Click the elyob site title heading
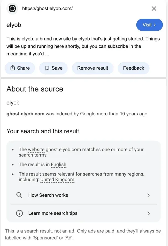Viewport: 168px width, 246px height. pos(14,25)
